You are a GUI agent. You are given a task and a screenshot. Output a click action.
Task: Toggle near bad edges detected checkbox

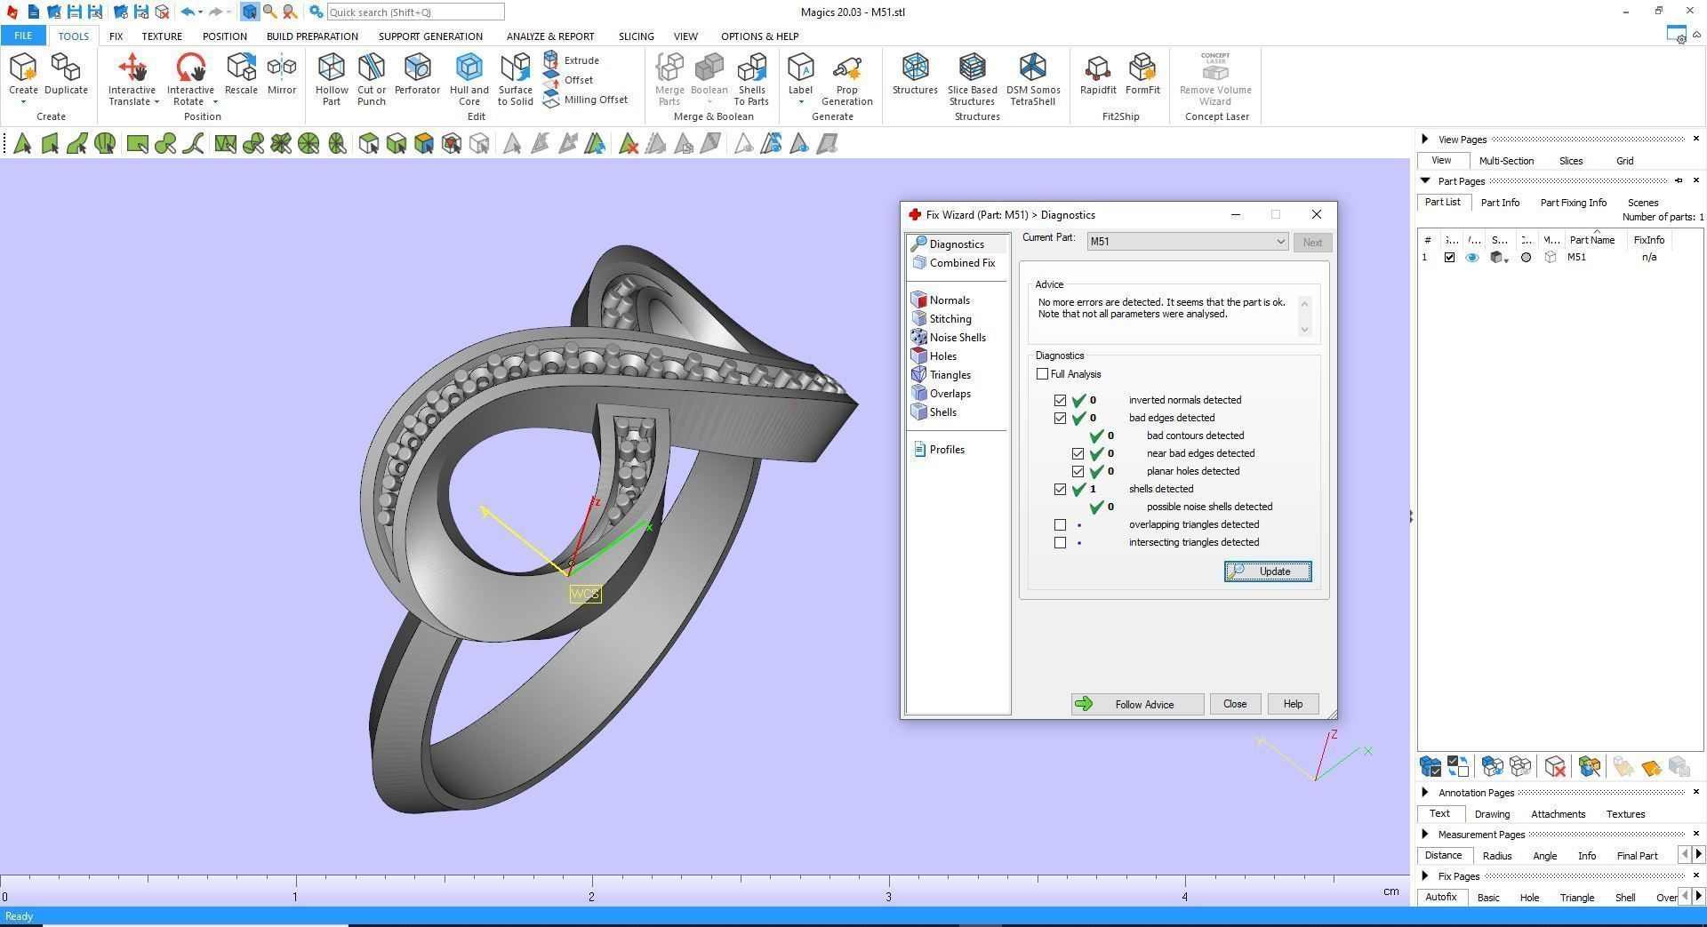pyautogui.click(x=1078, y=454)
